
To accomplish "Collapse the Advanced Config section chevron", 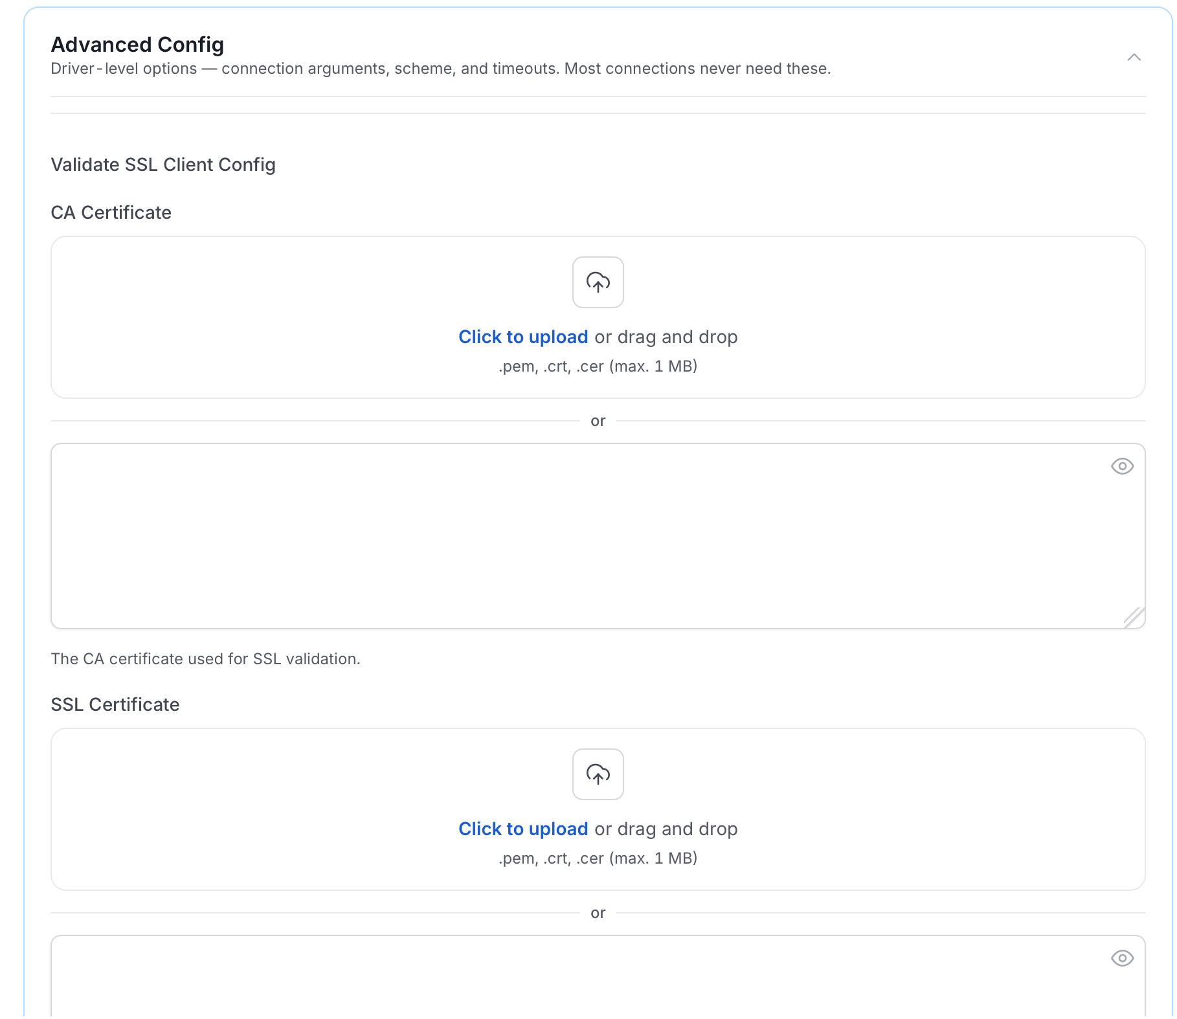I will (1134, 58).
